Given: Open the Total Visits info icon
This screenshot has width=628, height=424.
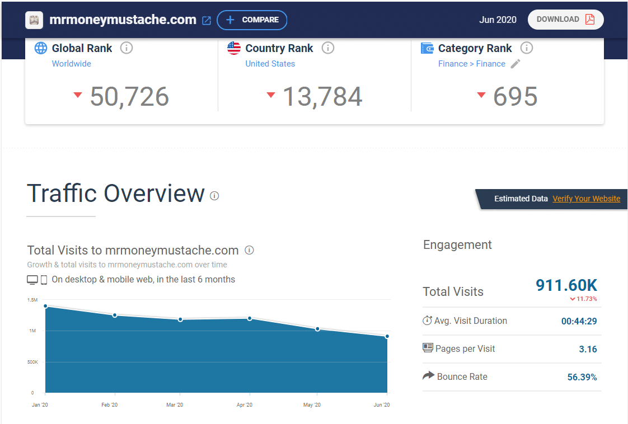Looking at the screenshot, I should 249,250.
